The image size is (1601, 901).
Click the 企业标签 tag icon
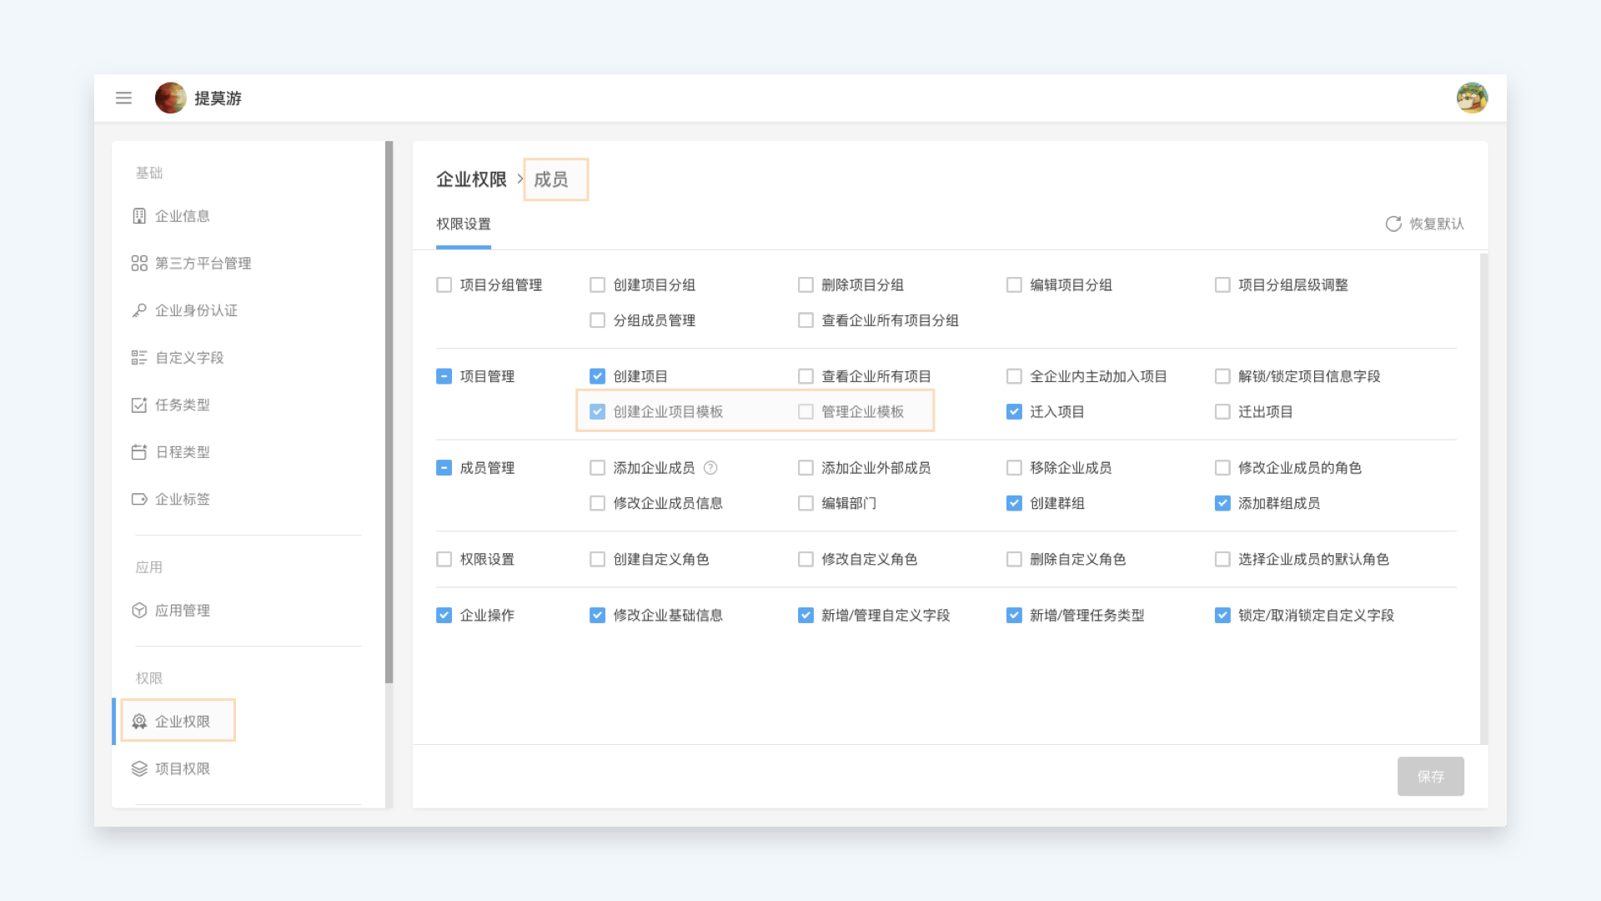coord(139,499)
